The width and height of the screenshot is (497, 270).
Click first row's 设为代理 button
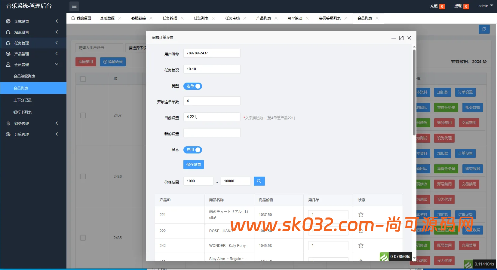click(444, 138)
